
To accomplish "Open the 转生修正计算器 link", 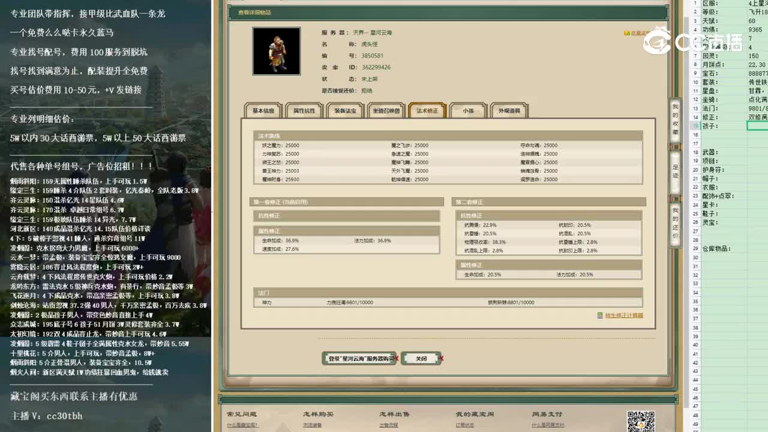I will coord(624,315).
